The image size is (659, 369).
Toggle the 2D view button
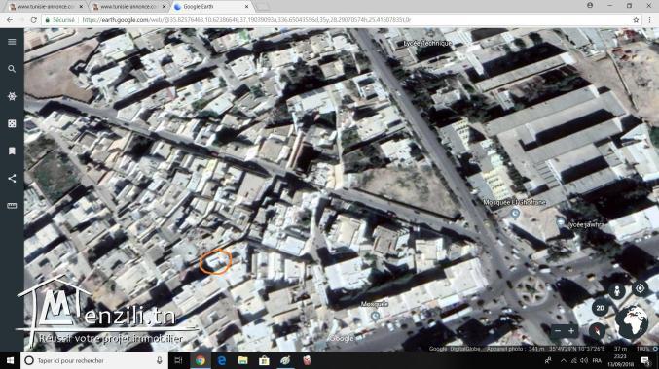click(601, 308)
